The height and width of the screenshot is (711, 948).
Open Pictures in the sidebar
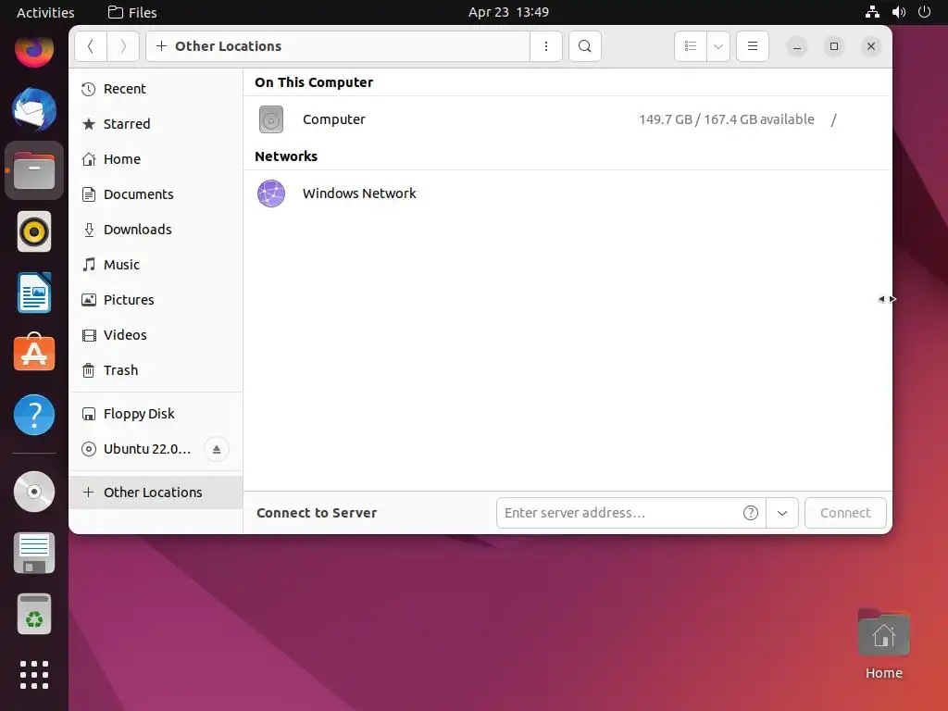click(x=156, y=299)
